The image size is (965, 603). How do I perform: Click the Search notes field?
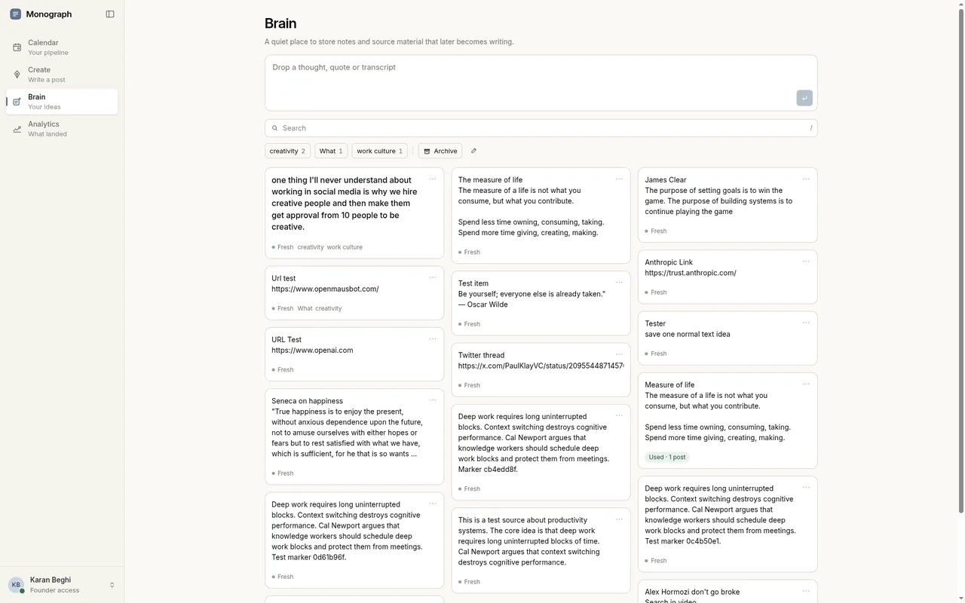(x=541, y=128)
